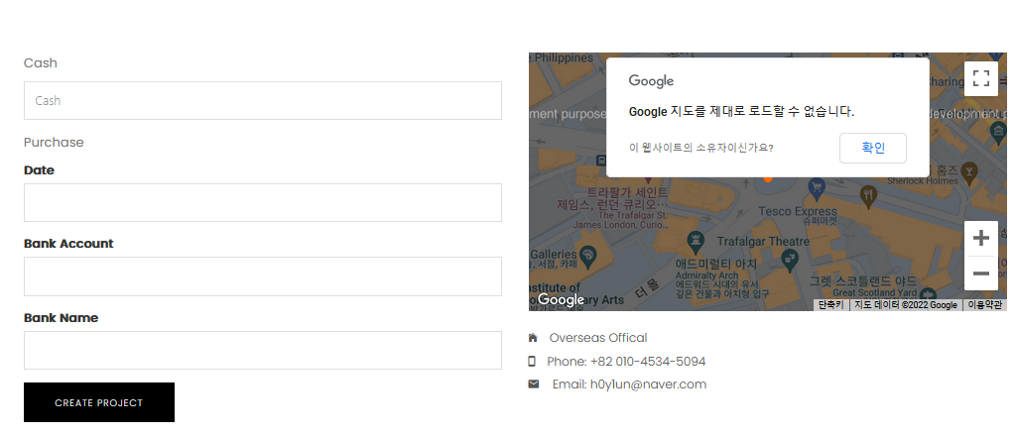This screenshot has height=436, width=1016.
Task: Click the Create Project button
Action: [99, 402]
